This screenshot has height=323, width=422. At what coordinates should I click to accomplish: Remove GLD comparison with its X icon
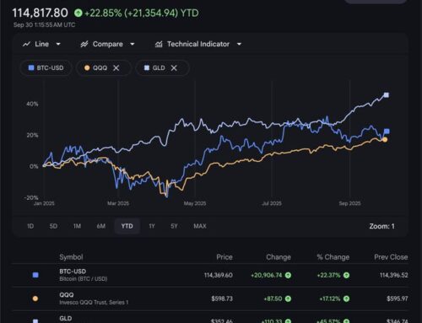(x=174, y=67)
